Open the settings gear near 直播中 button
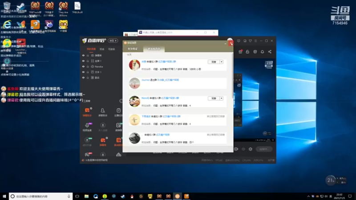Viewport: 356px width, 200px height. (251, 149)
